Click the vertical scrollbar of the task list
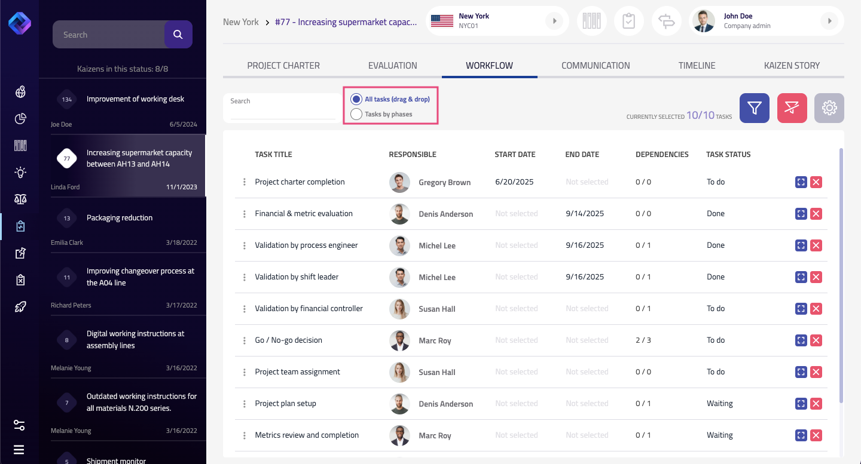This screenshot has width=861, height=464. [841, 275]
